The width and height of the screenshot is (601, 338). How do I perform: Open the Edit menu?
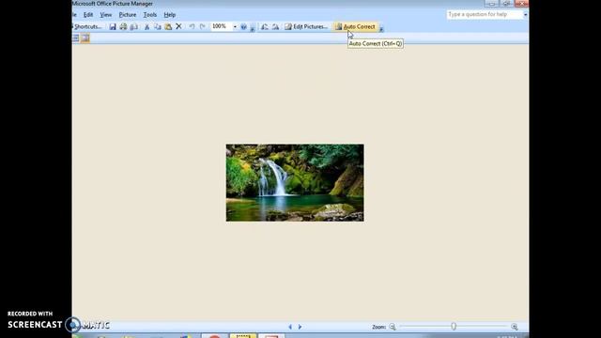(x=88, y=15)
